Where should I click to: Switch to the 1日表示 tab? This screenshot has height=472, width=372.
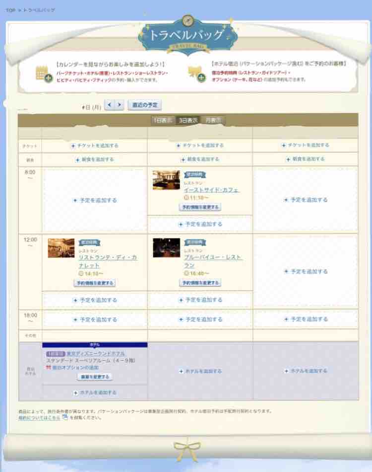[x=163, y=120]
